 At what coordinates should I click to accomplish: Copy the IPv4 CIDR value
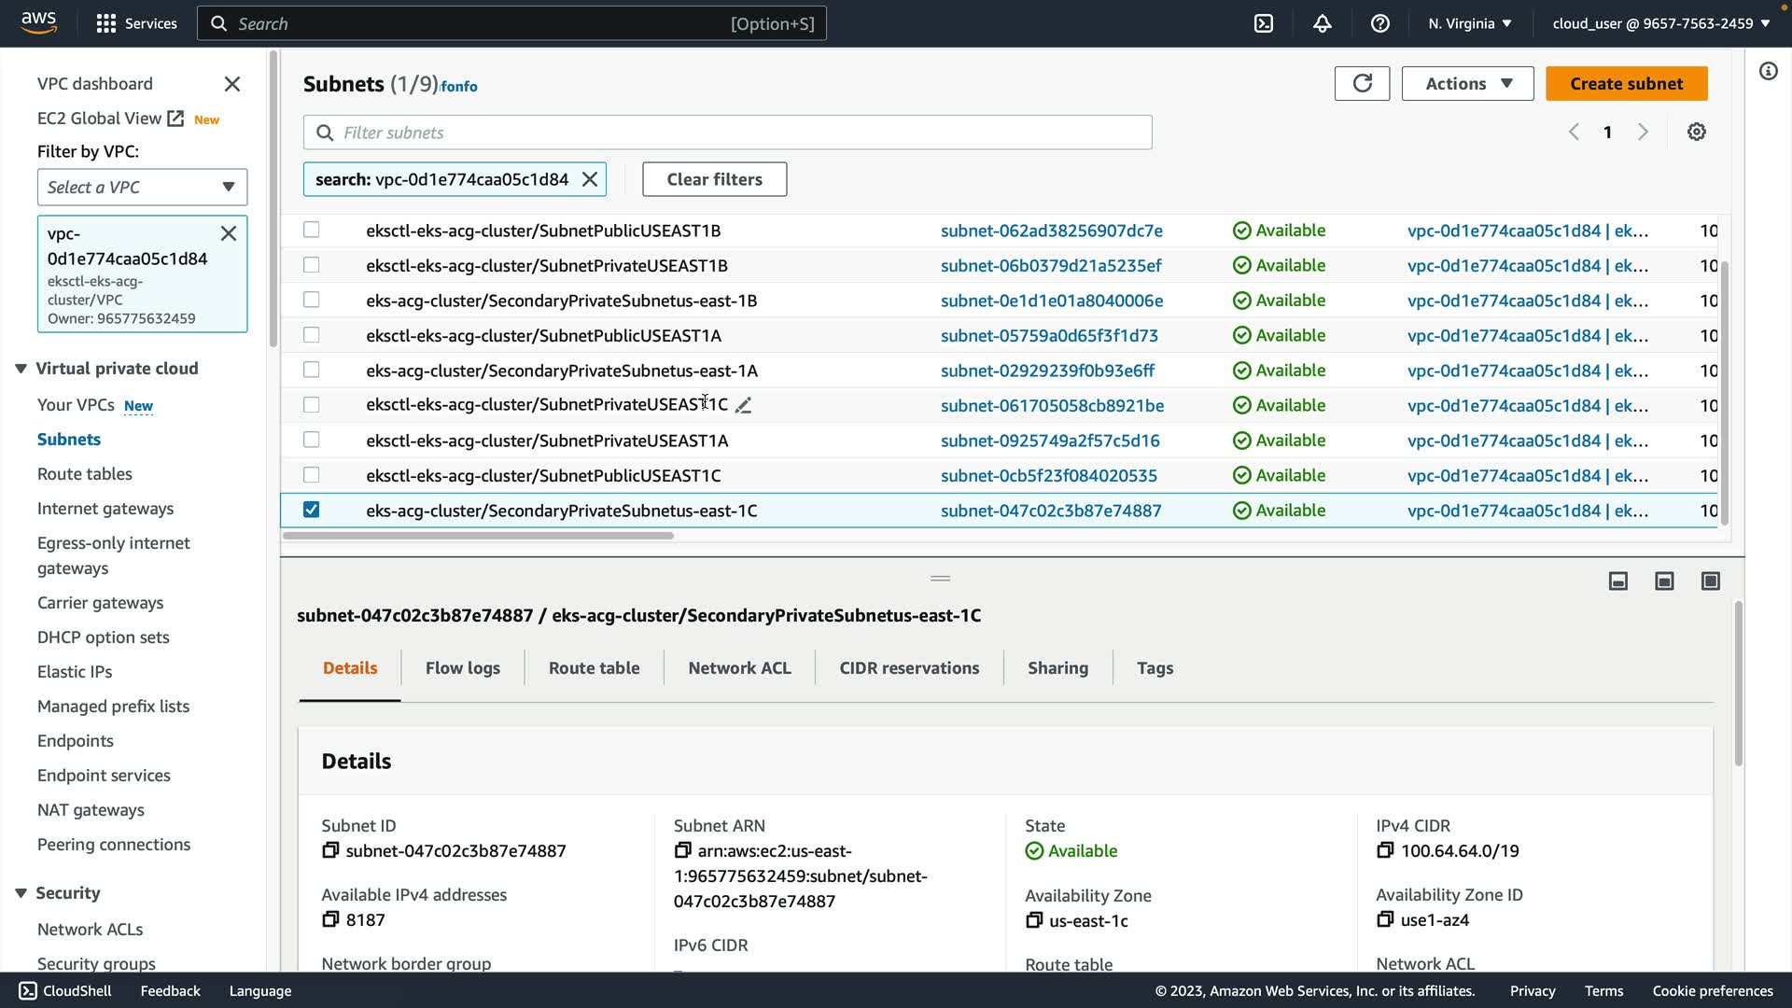point(1385,850)
